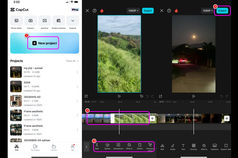Switch to the Templates tab
This screenshot has width=238, height=158.
35,147
